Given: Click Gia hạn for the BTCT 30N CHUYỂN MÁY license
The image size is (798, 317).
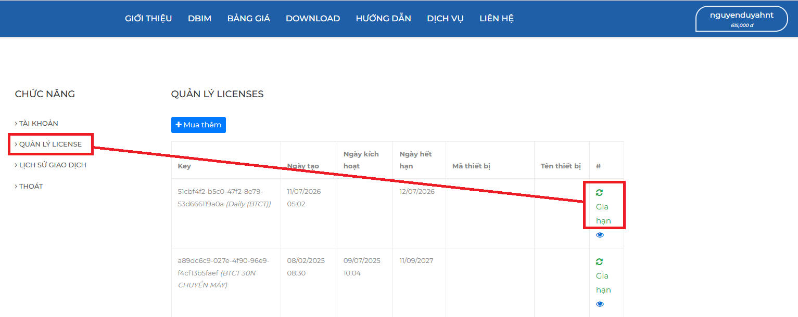Looking at the screenshot, I should (603, 283).
